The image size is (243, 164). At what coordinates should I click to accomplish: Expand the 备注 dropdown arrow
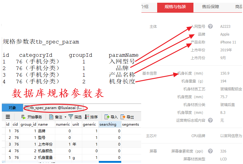[65, 117]
